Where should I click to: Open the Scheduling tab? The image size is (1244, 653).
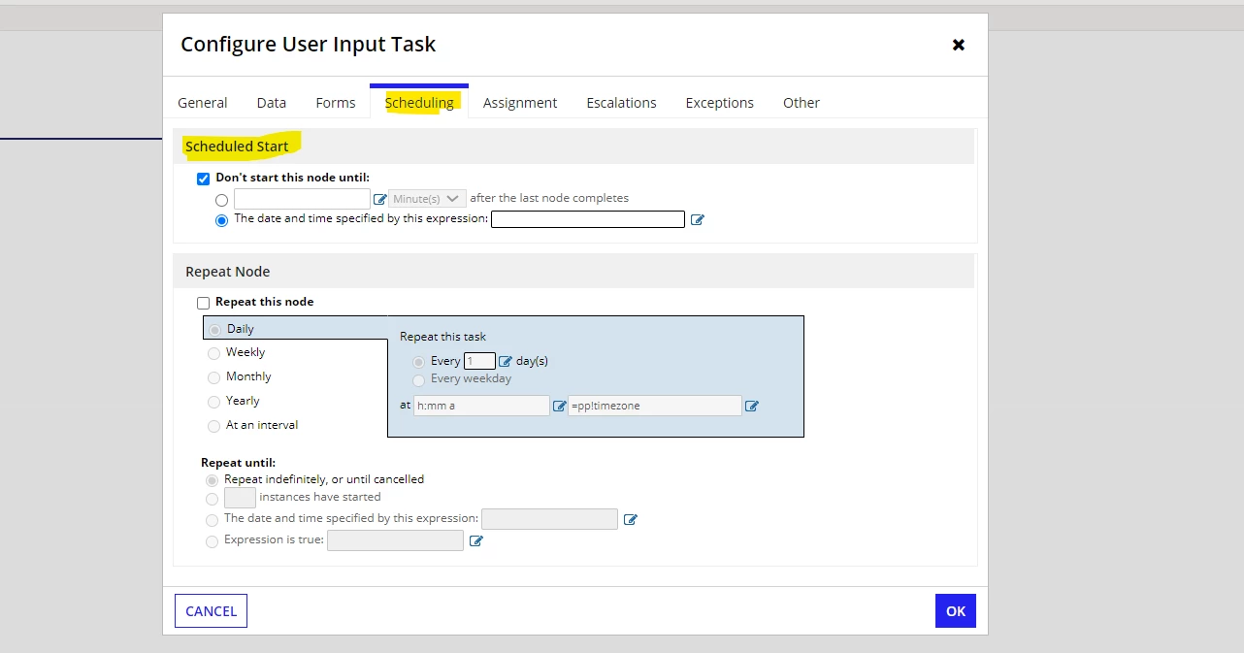click(419, 103)
